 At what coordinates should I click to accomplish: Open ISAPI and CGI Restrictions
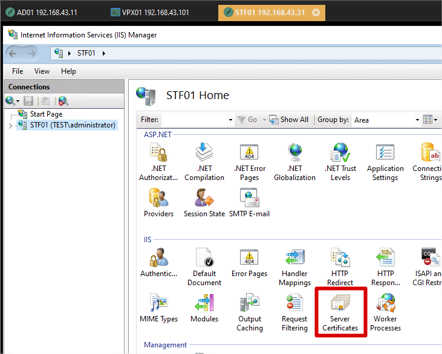coord(428,267)
